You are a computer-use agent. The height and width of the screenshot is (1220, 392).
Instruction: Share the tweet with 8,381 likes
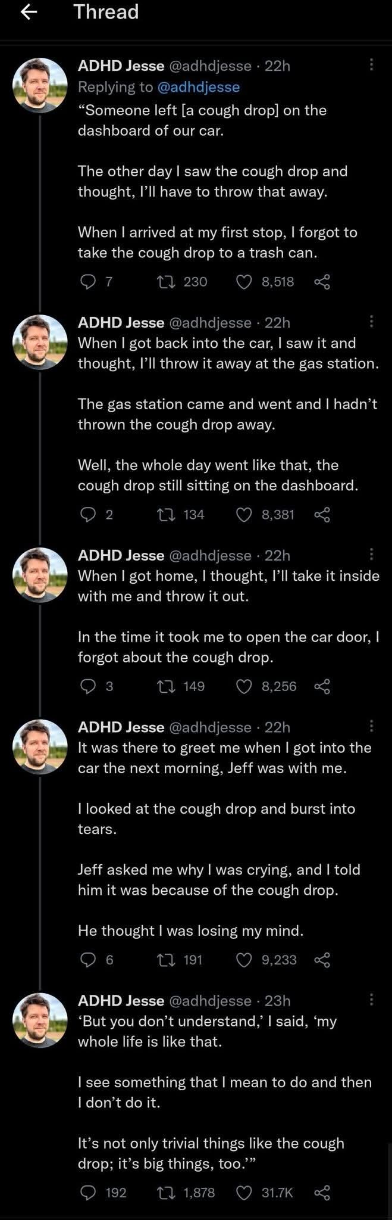322,515
